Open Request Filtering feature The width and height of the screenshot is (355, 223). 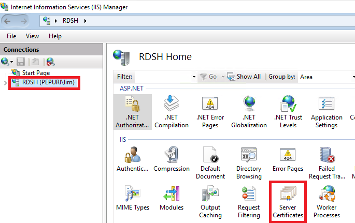[x=249, y=202]
